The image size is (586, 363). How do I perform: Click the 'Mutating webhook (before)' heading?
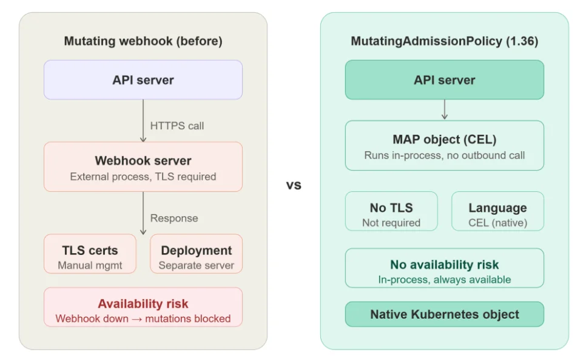point(143,41)
